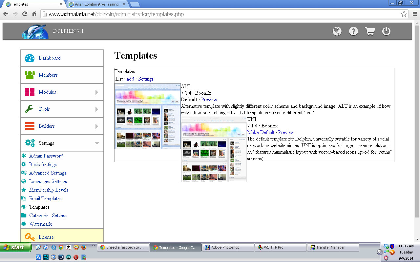420x262 pixels.
Task: Click the orange Builders bars icon
Action: click(30, 126)
